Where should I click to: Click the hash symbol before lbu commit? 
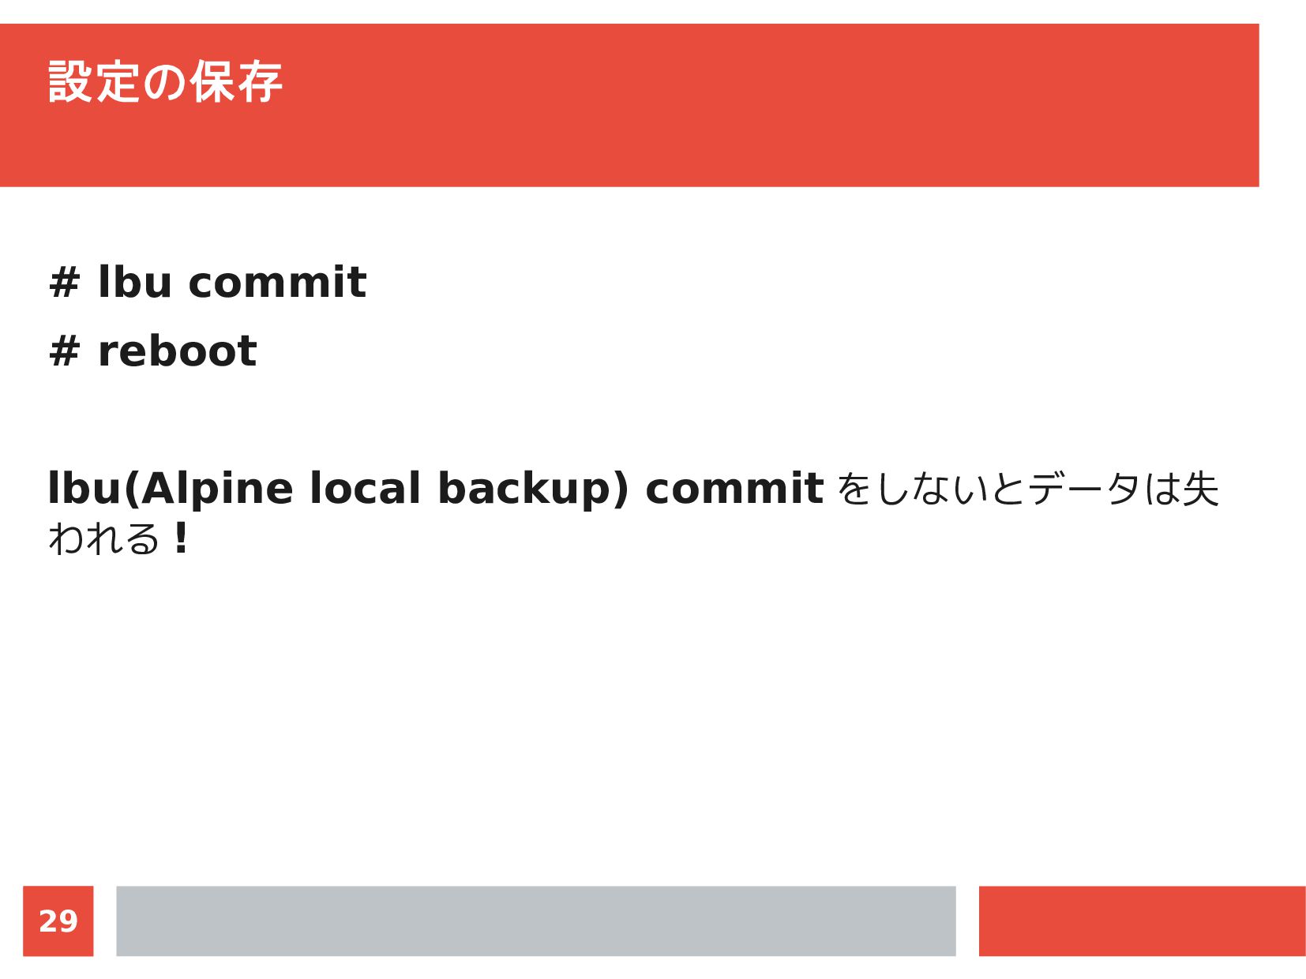coord(65,283)
